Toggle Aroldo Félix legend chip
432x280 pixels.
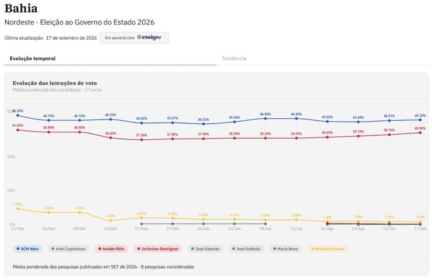pyautogui.click(x=111, y=249)
